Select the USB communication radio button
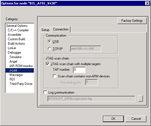 (49, 42)
